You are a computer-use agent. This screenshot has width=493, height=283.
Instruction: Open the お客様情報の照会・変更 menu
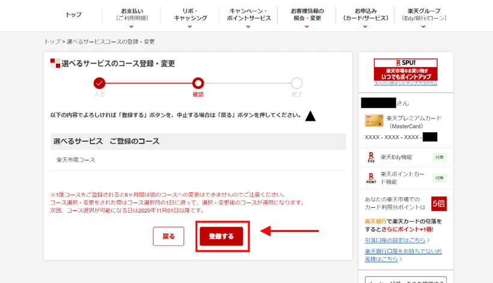click(307, 15)
